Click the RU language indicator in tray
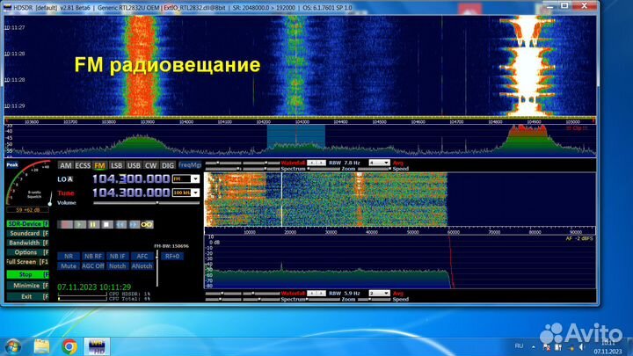 [520, 346]
